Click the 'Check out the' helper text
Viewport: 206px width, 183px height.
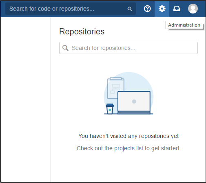(95, 148)
